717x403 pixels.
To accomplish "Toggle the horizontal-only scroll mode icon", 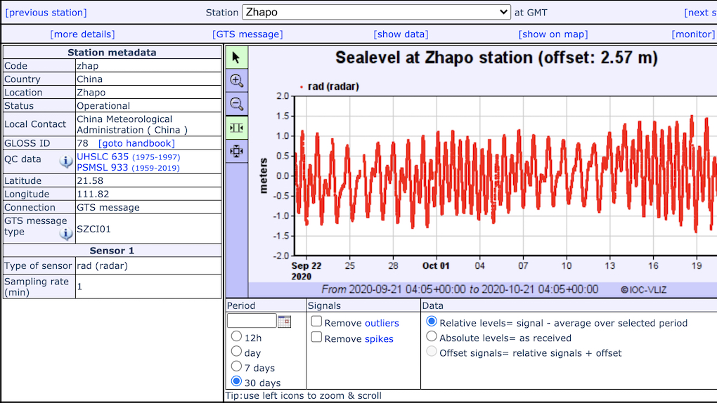I will tap(236, 128).
